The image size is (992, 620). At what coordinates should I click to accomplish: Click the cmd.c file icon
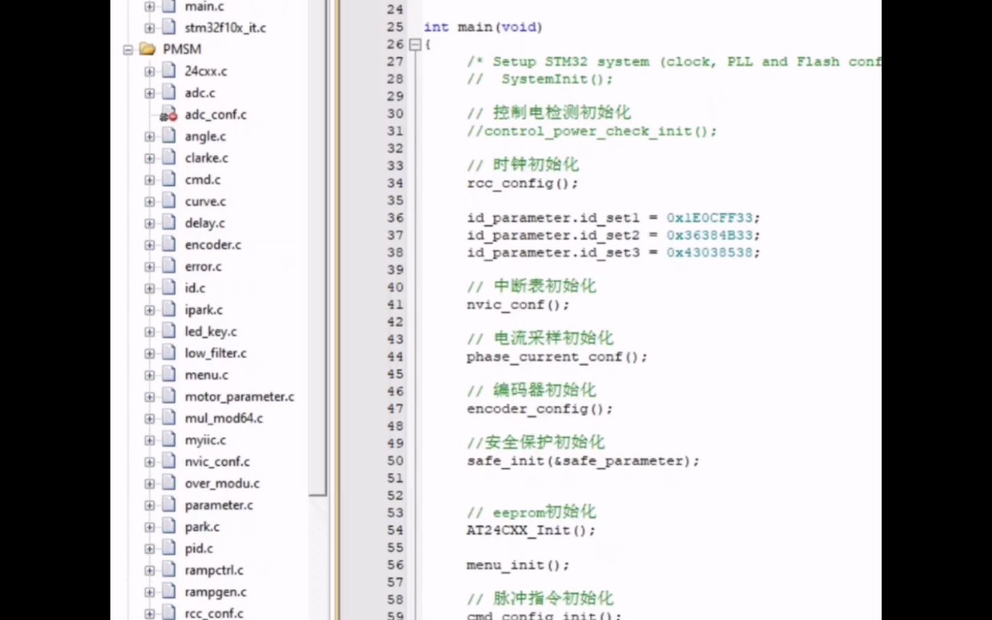(169, 179)
